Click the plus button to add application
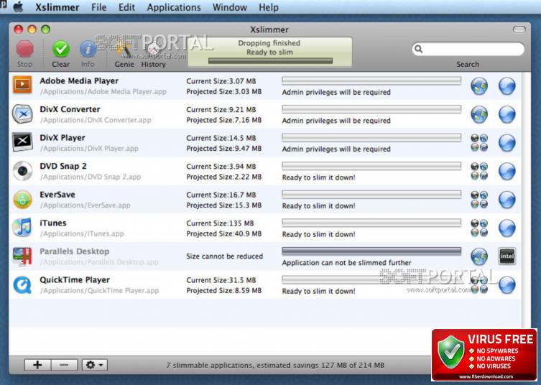Viewport: 541px width, 385px height. point(37,365)
